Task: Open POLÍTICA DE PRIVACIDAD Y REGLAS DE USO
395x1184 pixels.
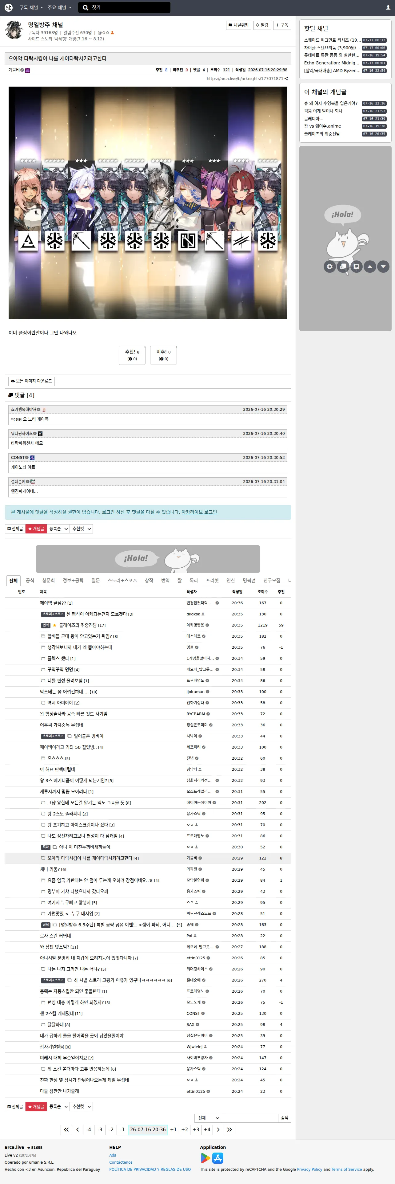Action: (150, 1169)
